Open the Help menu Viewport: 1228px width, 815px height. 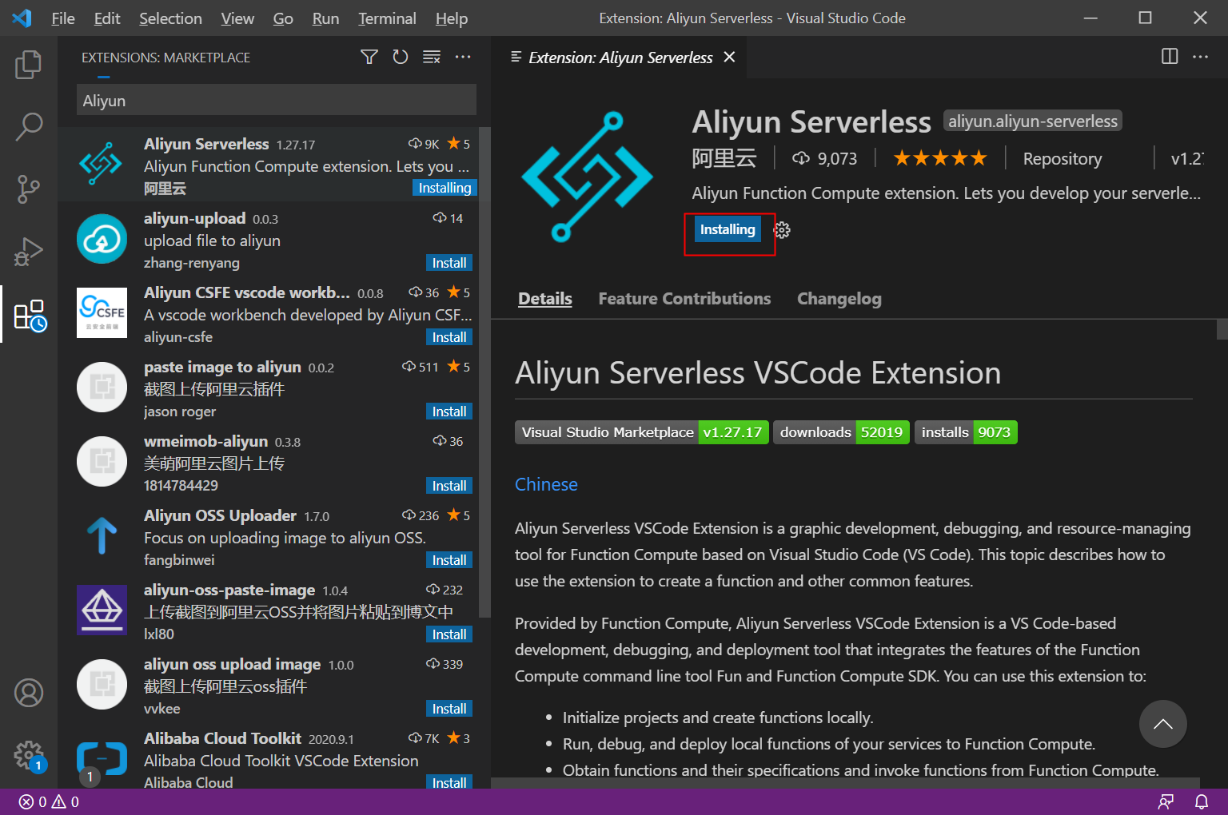click(x=452, y=18)
